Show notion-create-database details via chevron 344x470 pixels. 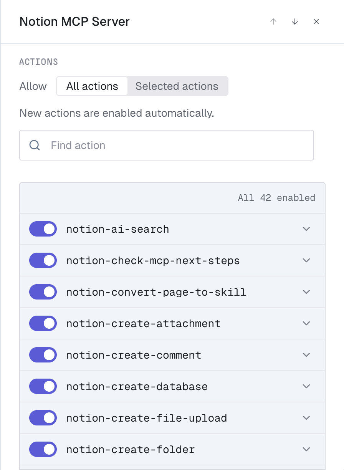pyautogui.click(x=306, y=386)
